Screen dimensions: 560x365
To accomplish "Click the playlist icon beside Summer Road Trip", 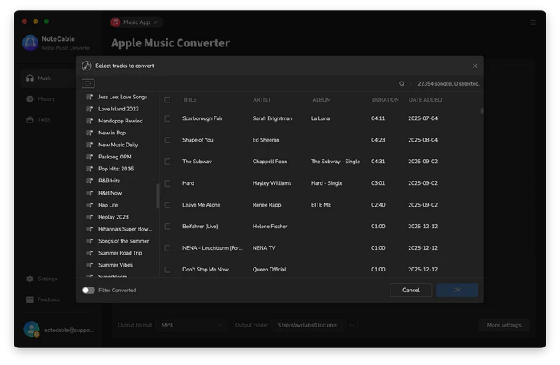I will pyautogui.click(x=90, y=253).
